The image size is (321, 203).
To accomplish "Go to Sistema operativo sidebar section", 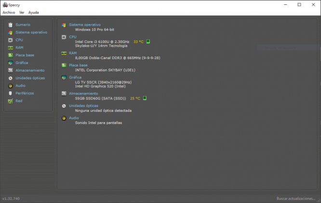I will (31, 32).
